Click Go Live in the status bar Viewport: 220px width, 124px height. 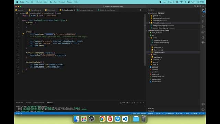coord(179,113)
